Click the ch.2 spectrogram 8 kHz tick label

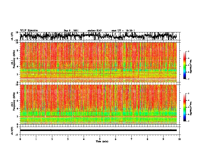(x=18, y=93)
